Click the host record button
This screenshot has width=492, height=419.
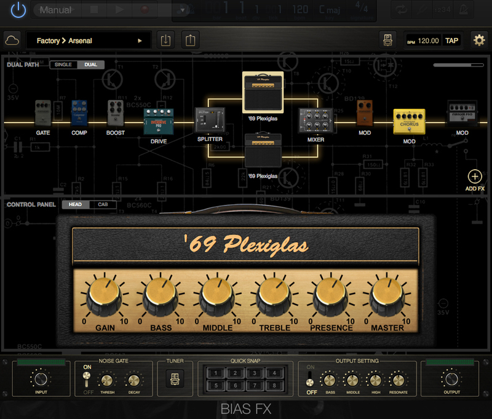[x=145, y=10]
